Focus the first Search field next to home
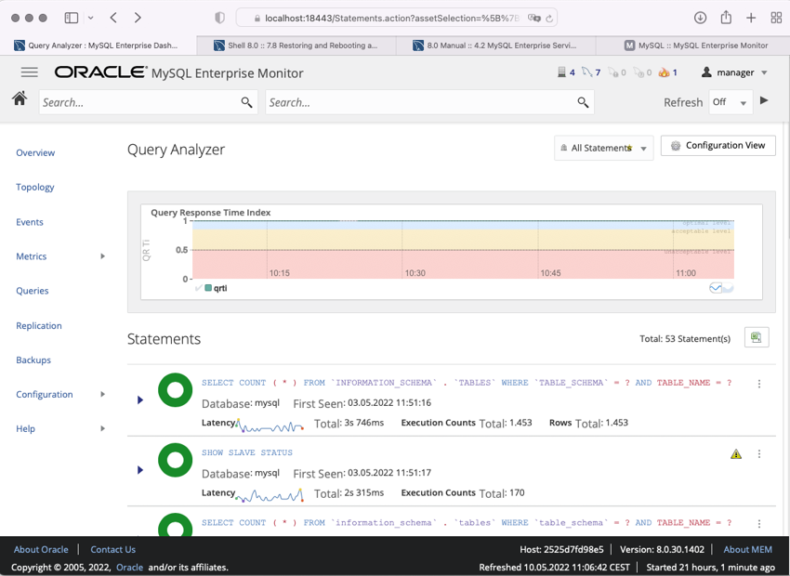 (148, 102)
